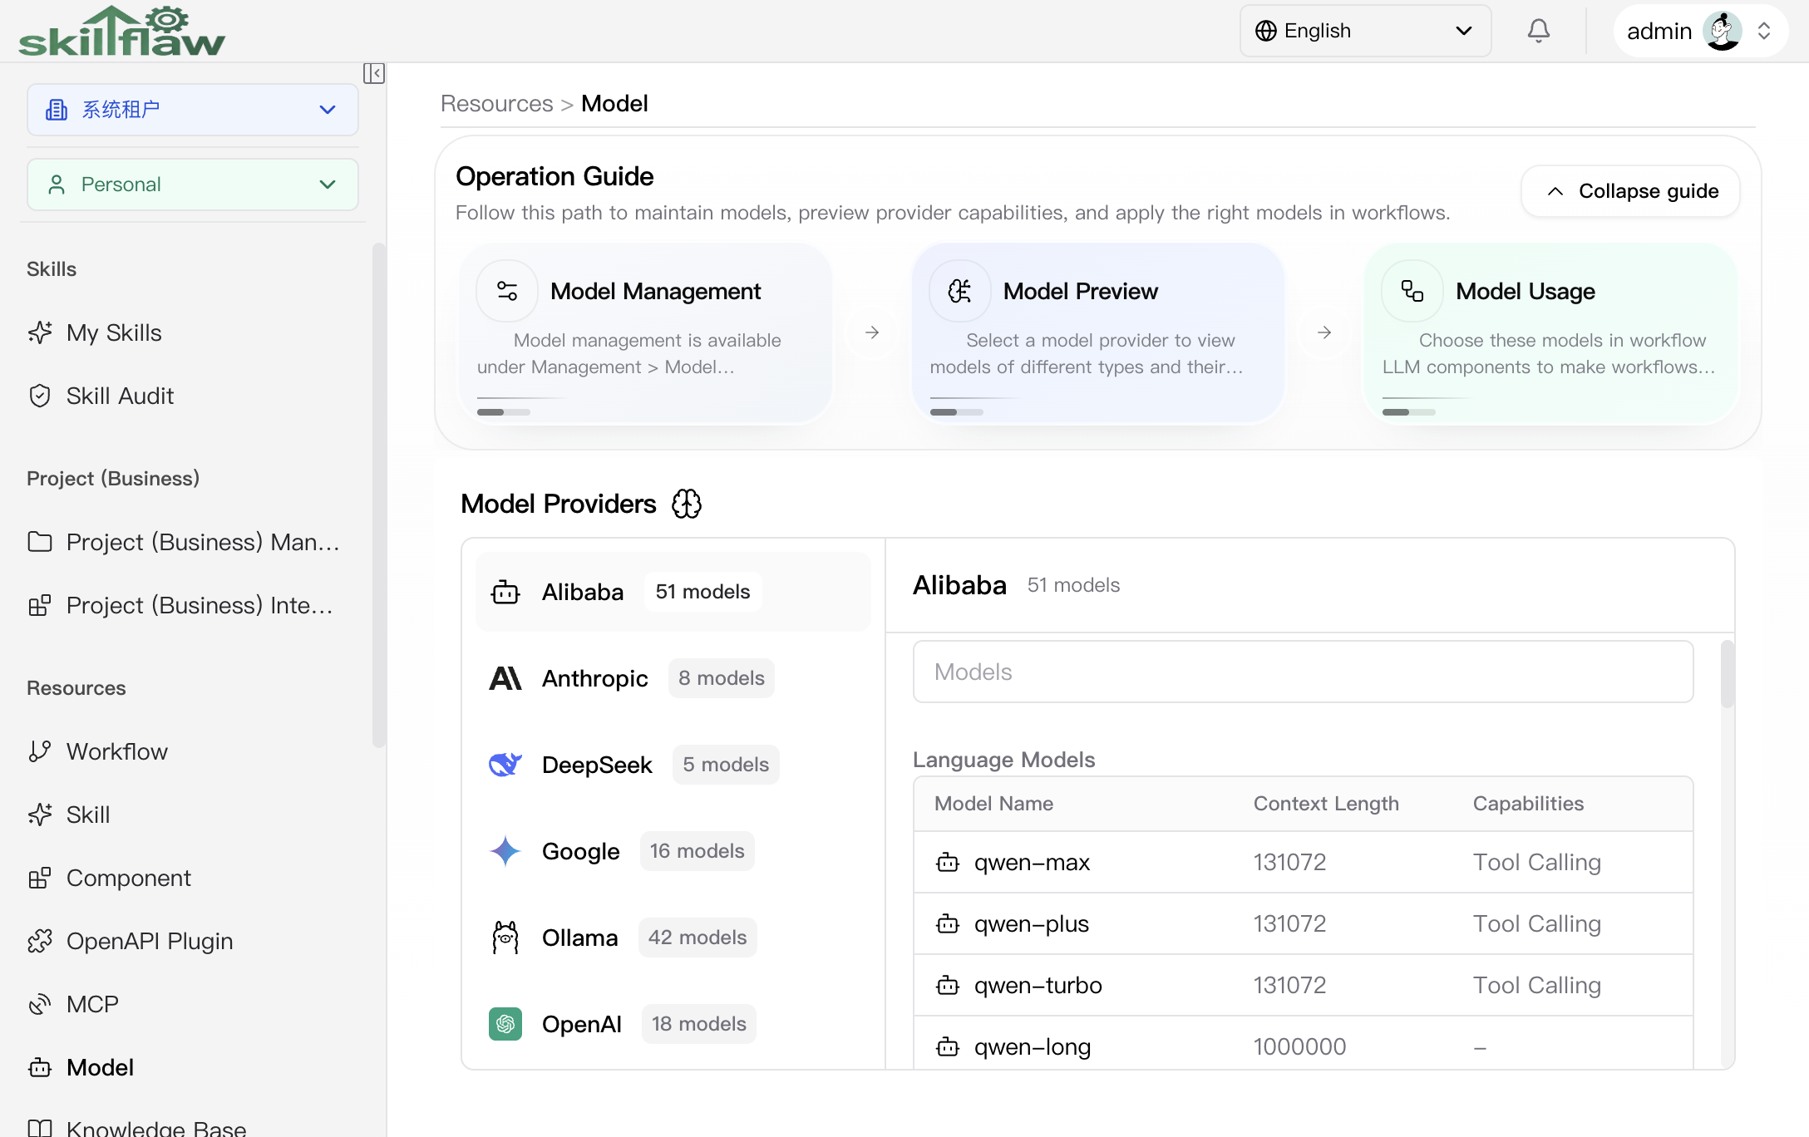
Task: Select the DeepSeek provider
Action: (673, 765)
